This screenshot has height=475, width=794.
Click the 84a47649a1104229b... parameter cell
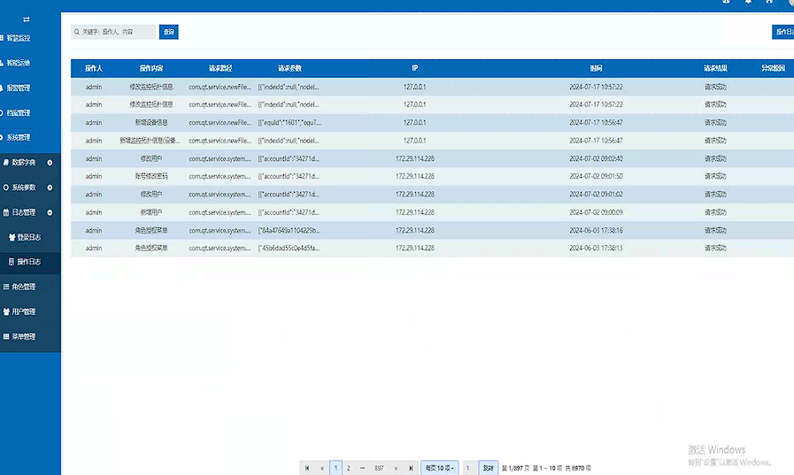[x=289, y=230]
